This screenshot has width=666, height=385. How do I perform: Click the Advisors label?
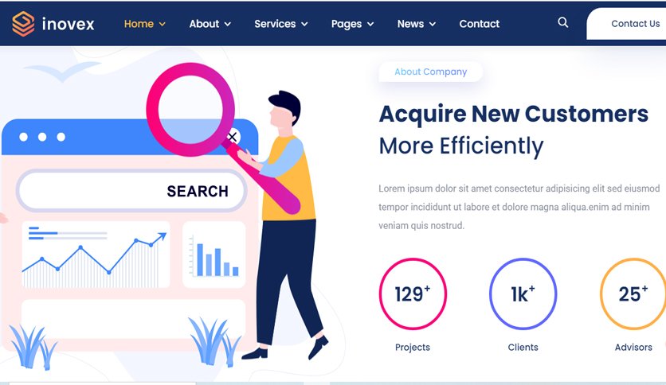coord(633,348)
